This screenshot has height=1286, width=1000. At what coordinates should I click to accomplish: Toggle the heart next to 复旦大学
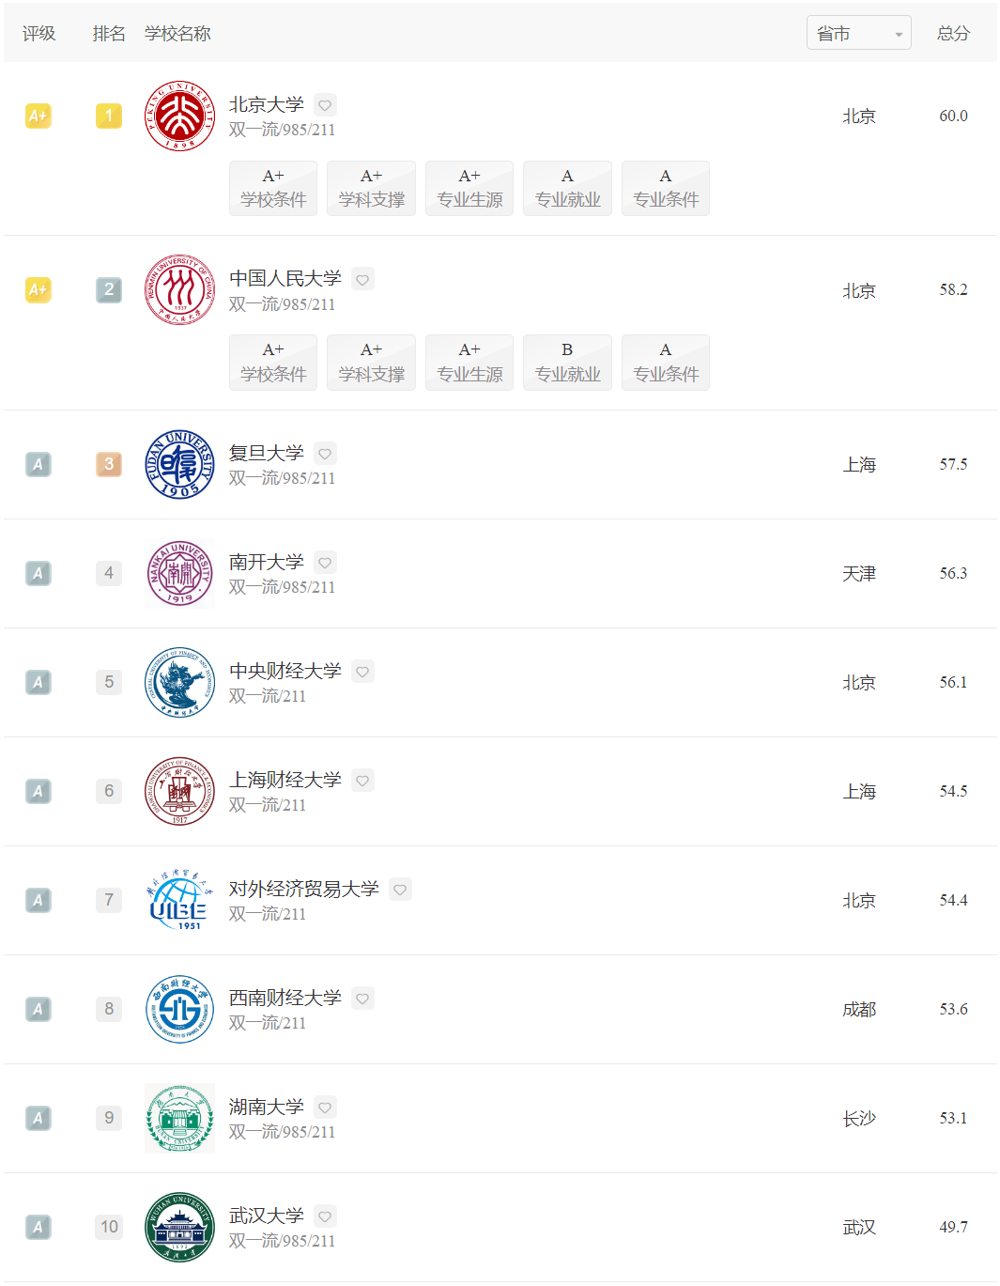tap(325, 454)
